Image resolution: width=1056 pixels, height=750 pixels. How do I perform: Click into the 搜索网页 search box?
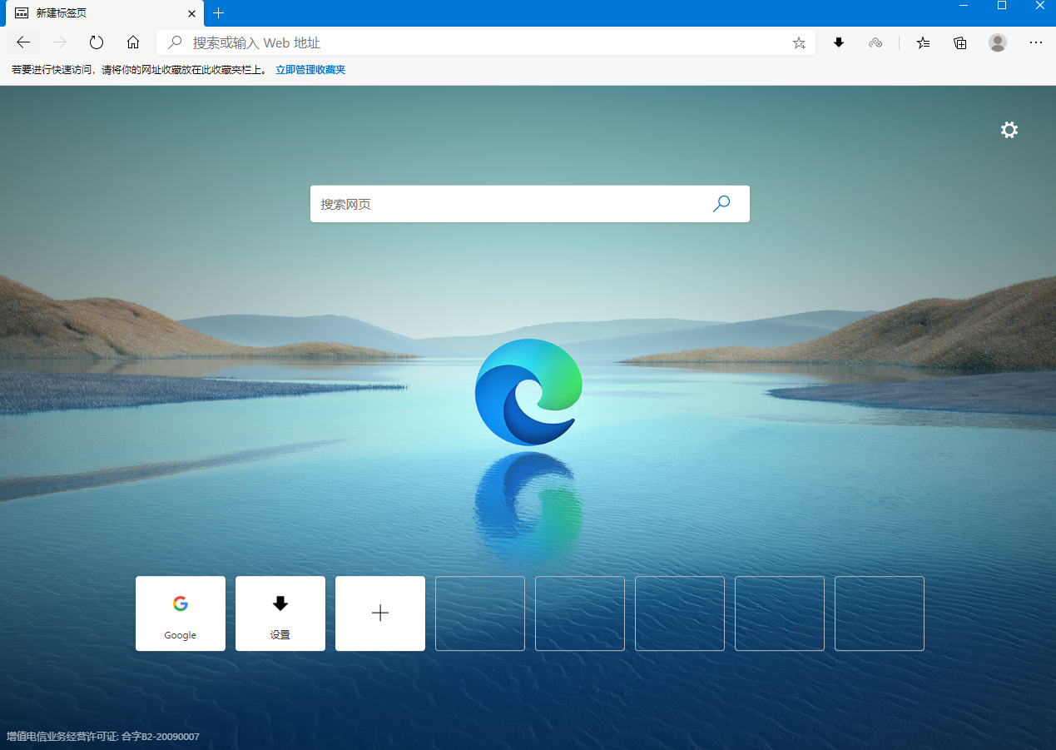[530, 204]
